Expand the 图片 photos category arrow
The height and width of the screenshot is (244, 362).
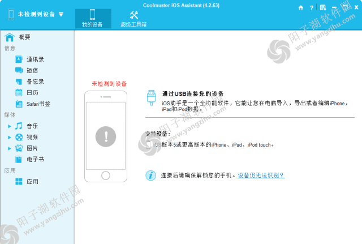pos(10,148)
